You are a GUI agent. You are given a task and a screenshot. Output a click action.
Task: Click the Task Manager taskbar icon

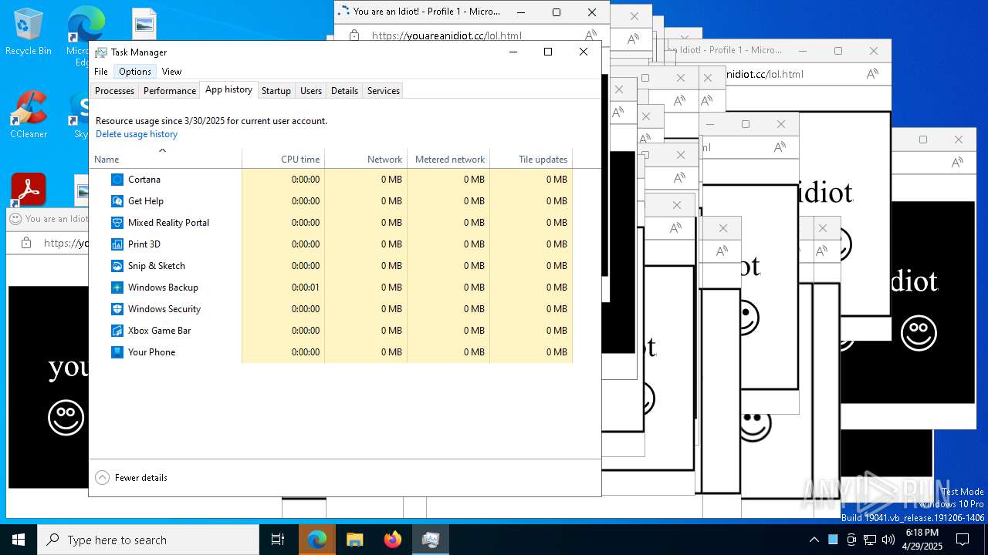pos(431,540)
